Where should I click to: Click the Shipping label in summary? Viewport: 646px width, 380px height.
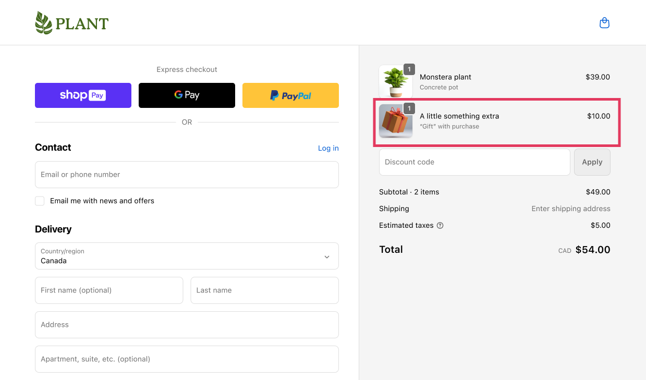(394, 209)
